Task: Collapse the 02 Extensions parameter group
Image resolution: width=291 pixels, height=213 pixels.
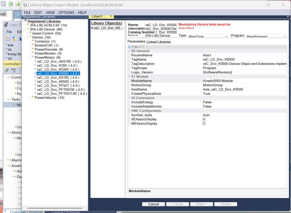Action: pos(129,98)
